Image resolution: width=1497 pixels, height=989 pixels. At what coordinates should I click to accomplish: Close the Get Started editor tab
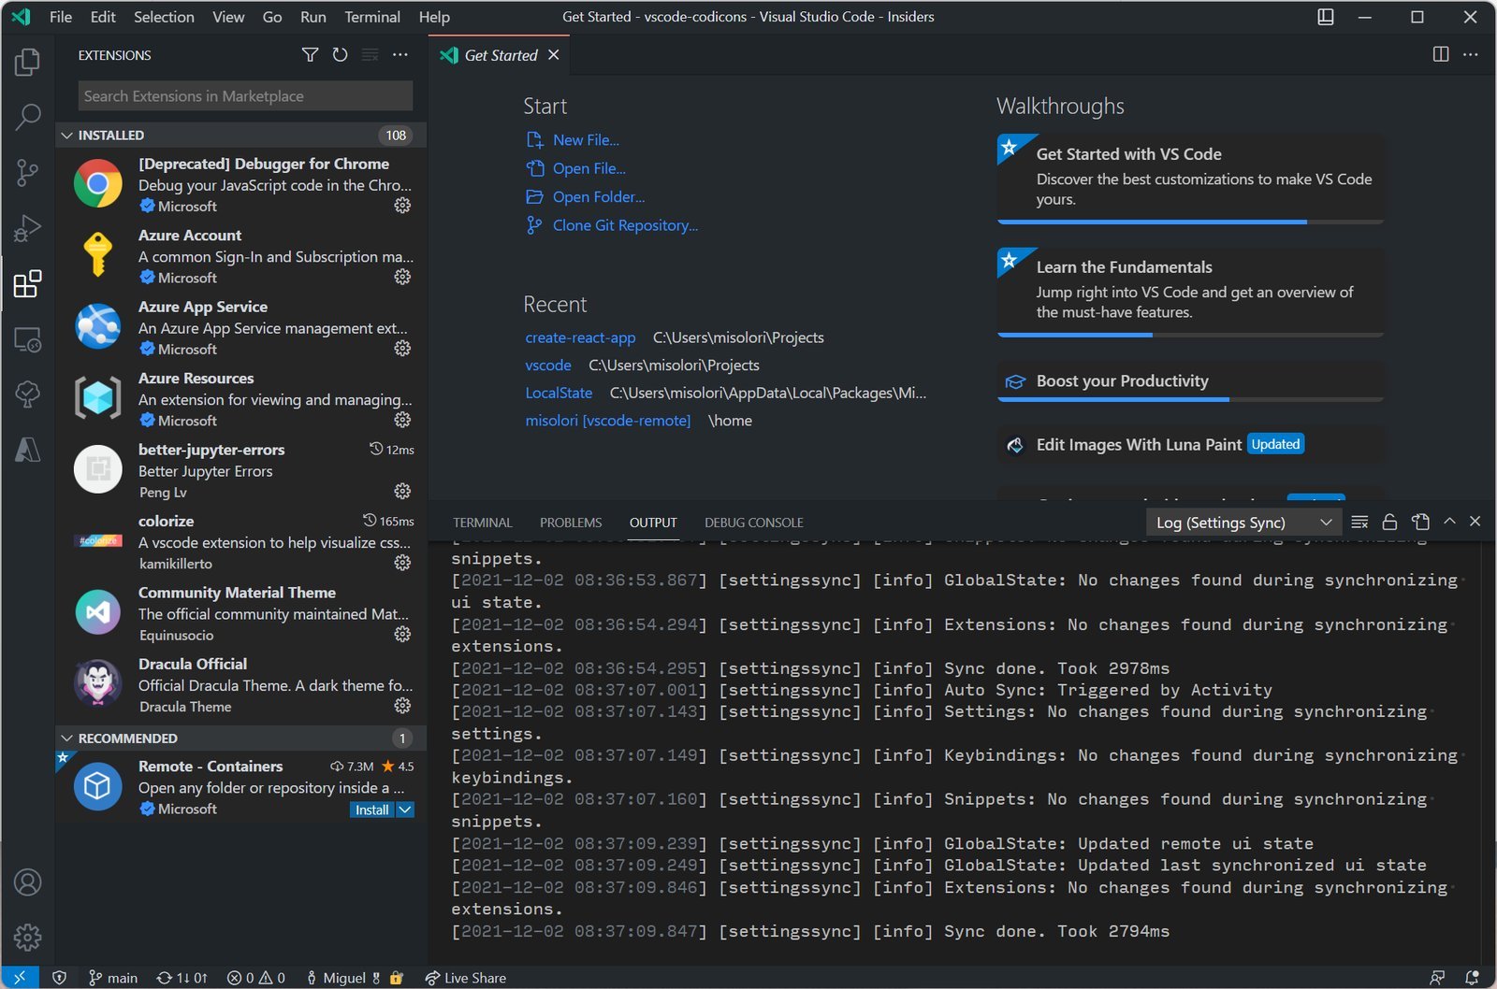pyautogui.click(x=554, y=55)
